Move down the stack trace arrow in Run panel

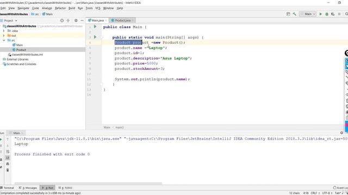coord(8,146)
